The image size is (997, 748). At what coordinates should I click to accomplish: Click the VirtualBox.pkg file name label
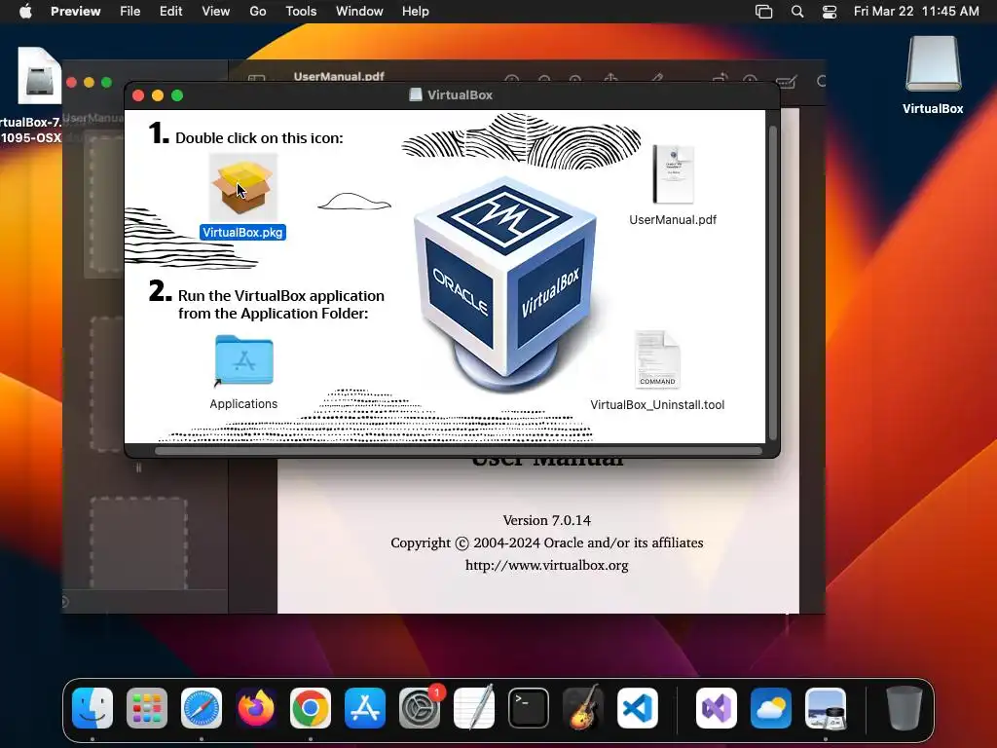[x=242, y=232]
